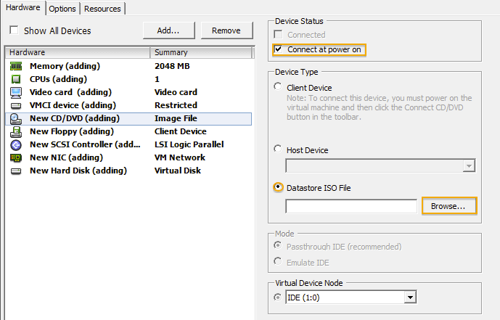Click the New NIC network icon
Screen dimensions: 500x320
click(16, 157)
